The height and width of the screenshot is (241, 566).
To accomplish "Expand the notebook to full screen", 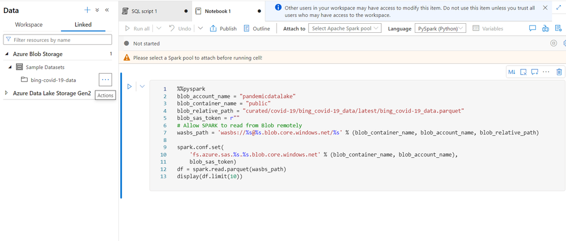I will click(559, 7).
